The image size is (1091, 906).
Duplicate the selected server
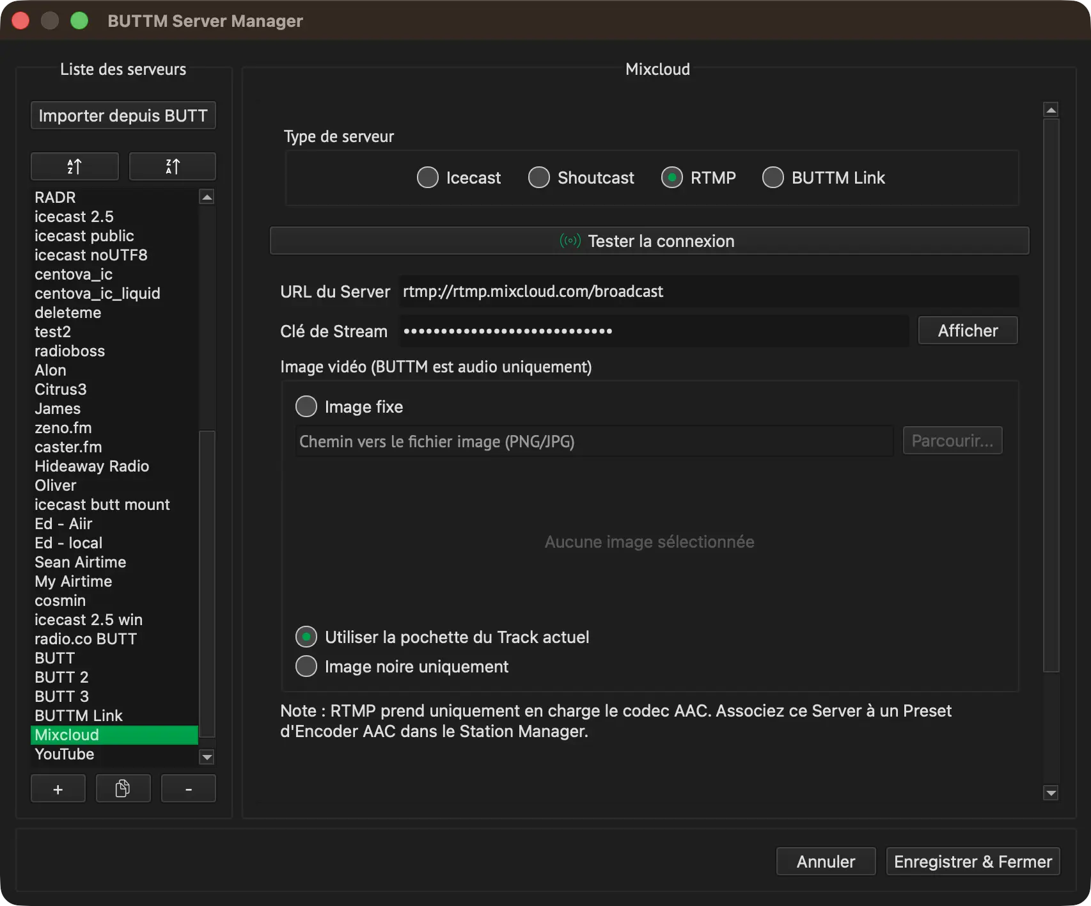123,789
